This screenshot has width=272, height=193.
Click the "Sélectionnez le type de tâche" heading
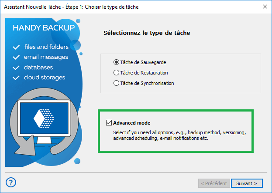pyautogui.click(x=147, y=33)
